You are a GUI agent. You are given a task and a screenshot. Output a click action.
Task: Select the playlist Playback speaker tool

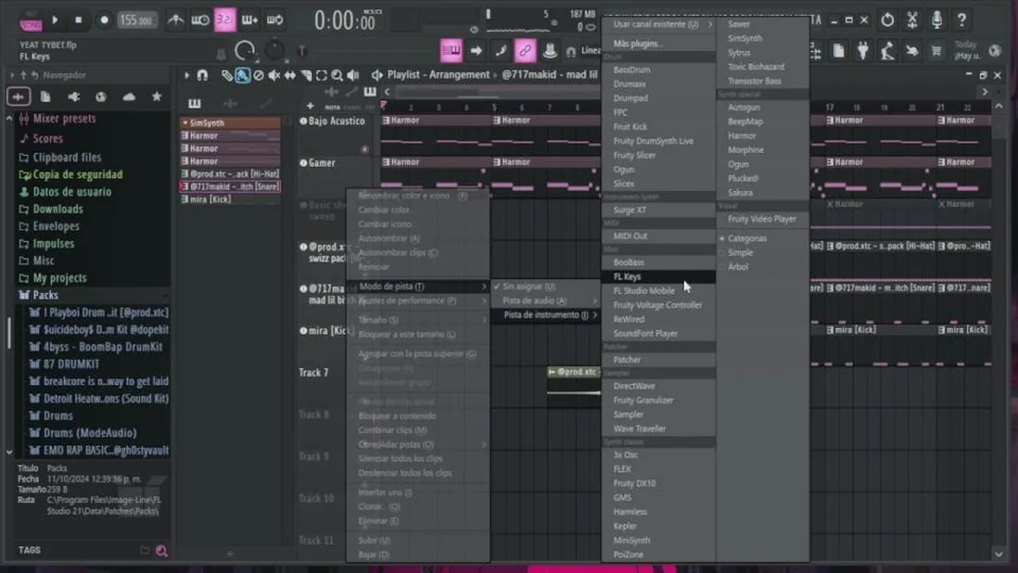353,76
